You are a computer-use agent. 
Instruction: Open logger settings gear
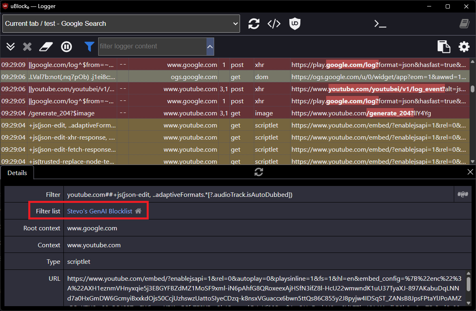pos(464,47)
